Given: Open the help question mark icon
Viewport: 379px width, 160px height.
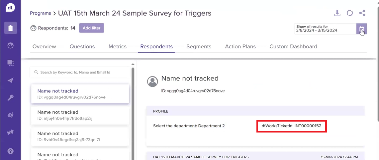Looking at the screenshot, I should [10, 151].
